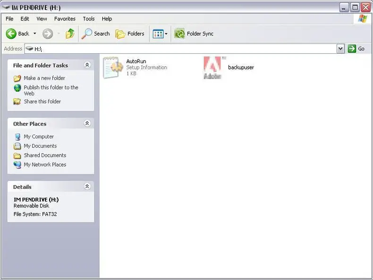Screen dimensions: 373x280
Task: Click the Forward arrow button
Action: (x=48, y=34)
